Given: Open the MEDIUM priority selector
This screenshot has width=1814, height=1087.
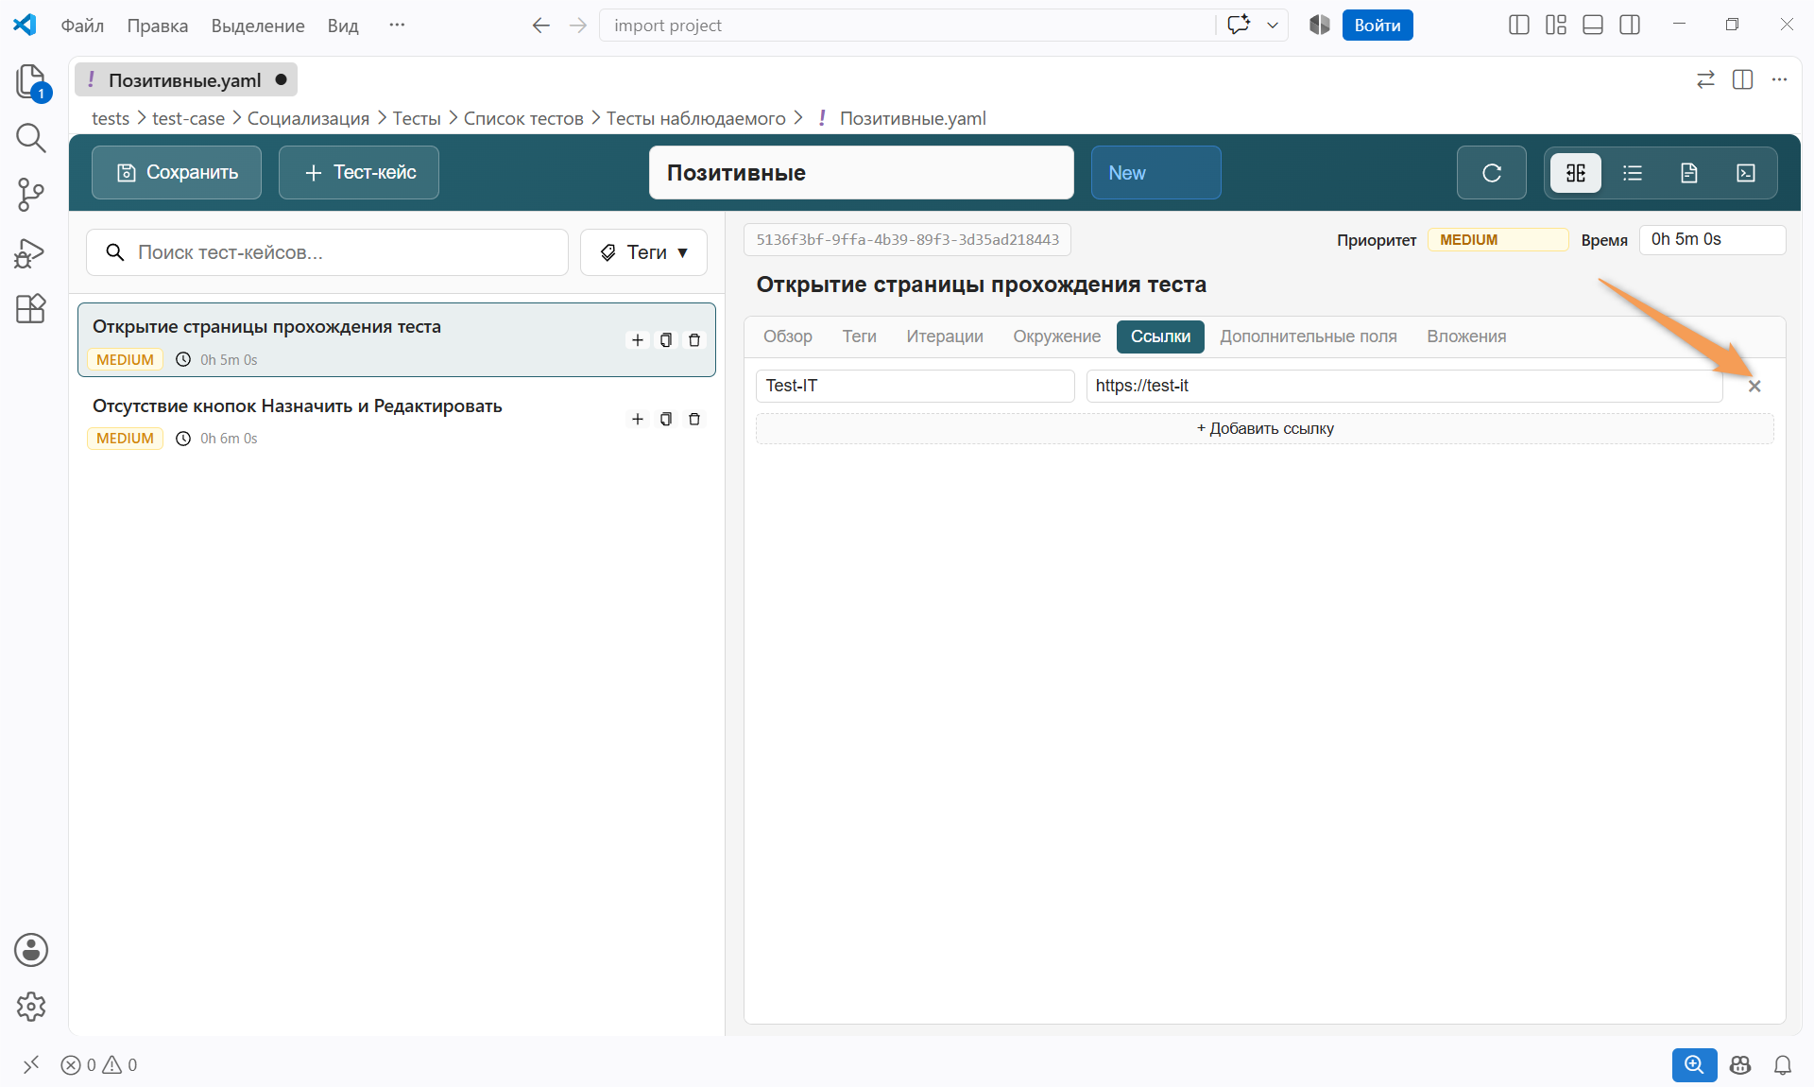Looking at the screenshot, I should (x=1497, y=240).
